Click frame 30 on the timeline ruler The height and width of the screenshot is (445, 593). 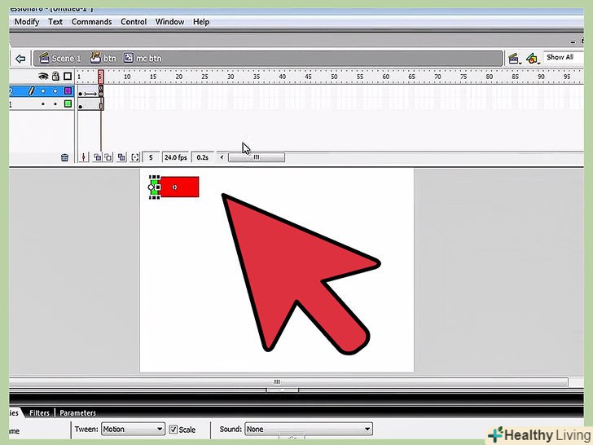pos(231,77)
